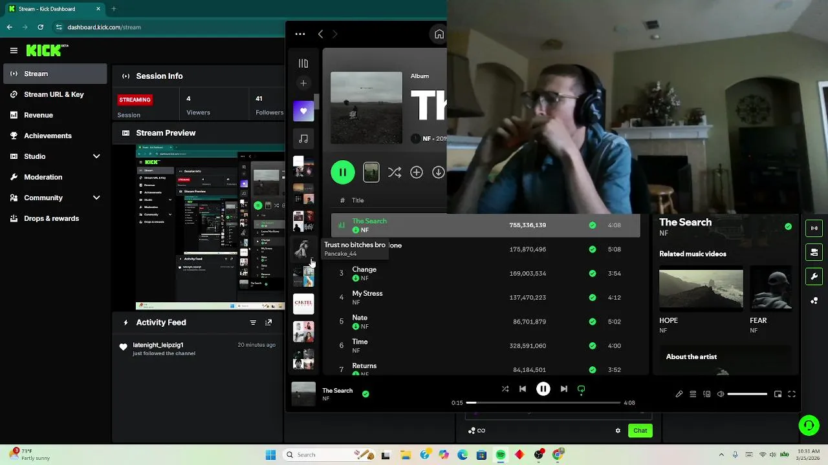Toggle saved check on the 5:08 track row
828x465 pixels.
click(x=592, y=249)
